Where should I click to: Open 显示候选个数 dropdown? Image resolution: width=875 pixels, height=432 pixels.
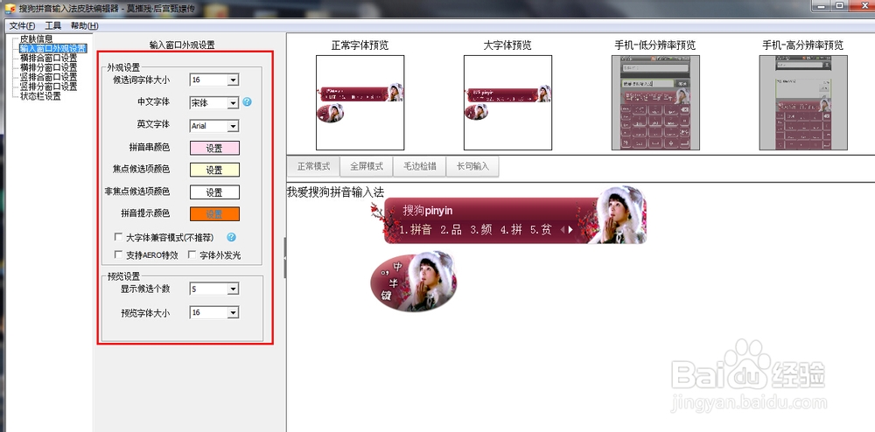click(x=234, y=289)
